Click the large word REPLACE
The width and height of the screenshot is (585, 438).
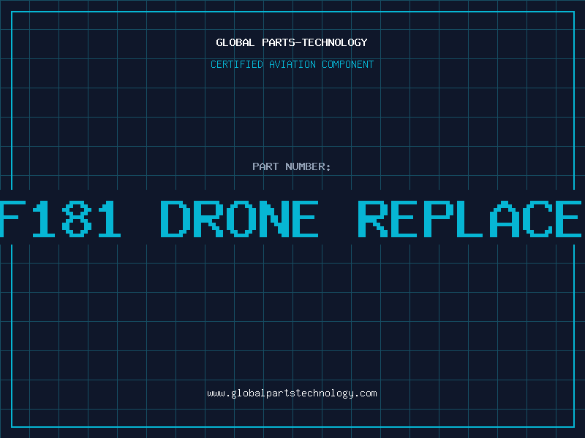[469, 218]
